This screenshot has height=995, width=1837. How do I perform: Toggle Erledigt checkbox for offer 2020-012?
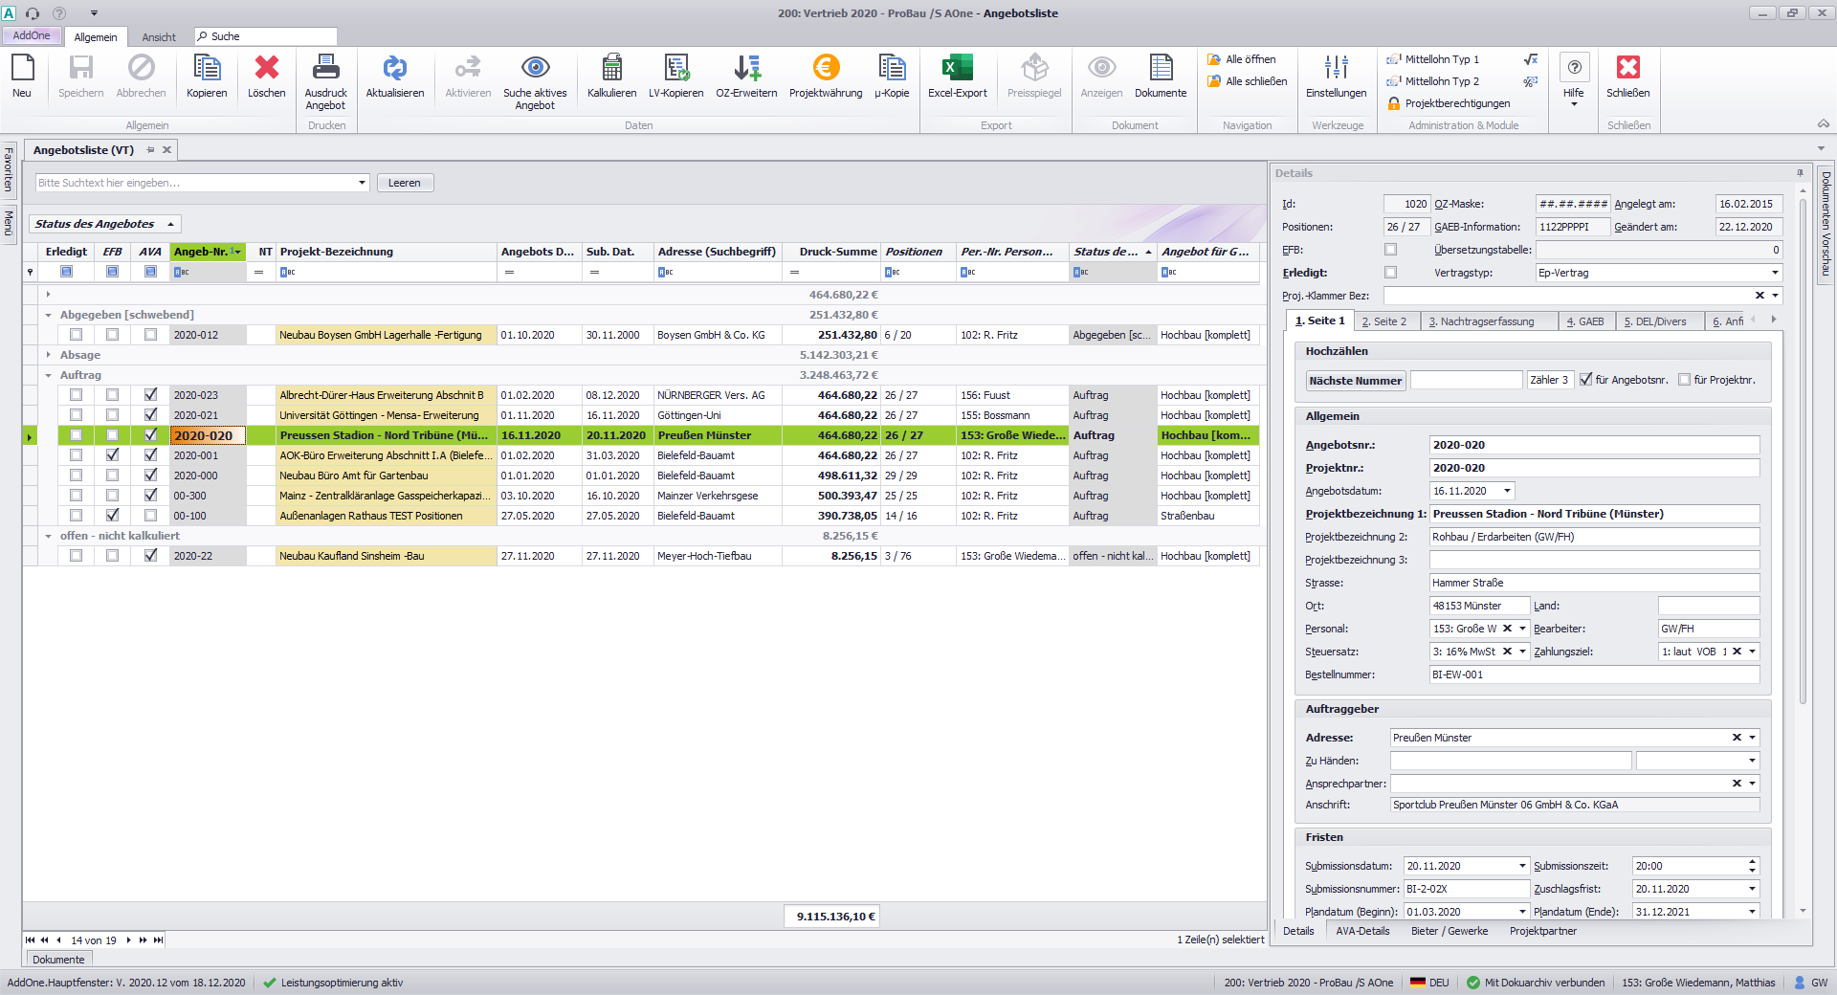tap(76, 335)
